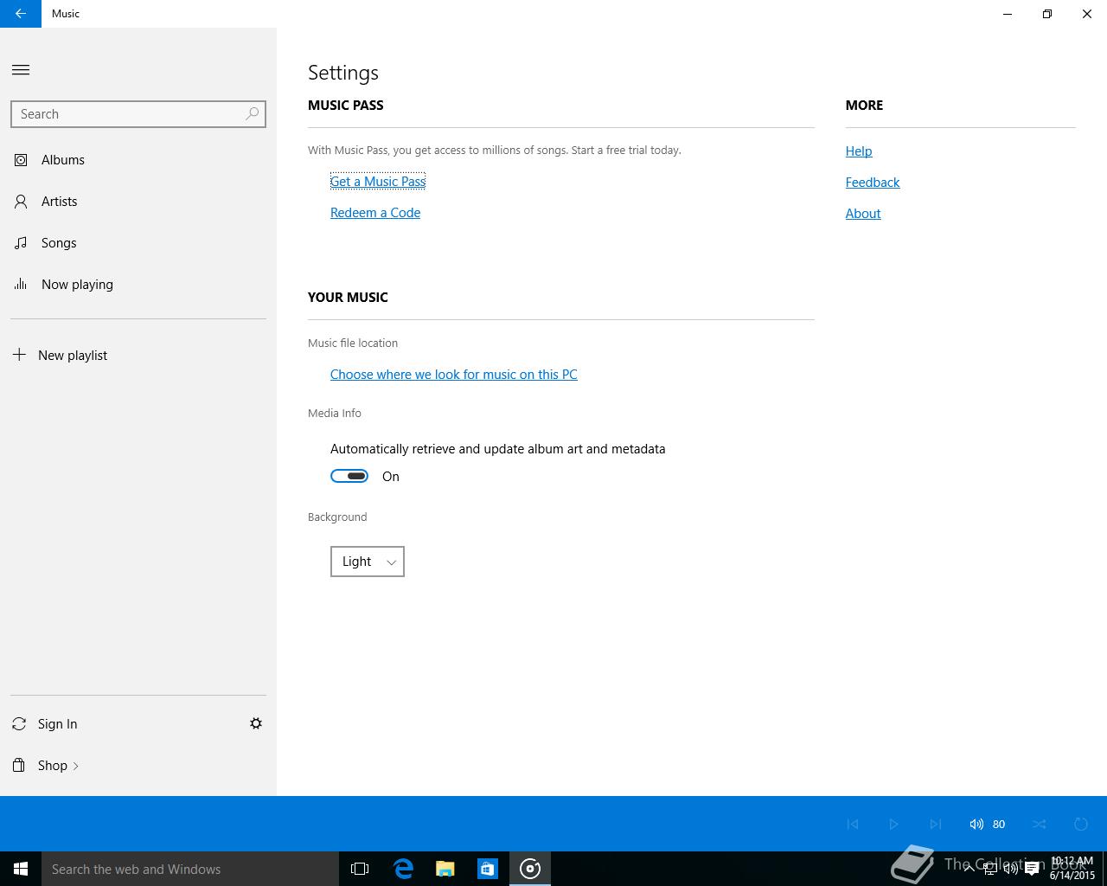Image resolution: width=1107 pixels, height=886 pixels.
Task: Open File Explorer from taskbar
Action: coord(445,869)
